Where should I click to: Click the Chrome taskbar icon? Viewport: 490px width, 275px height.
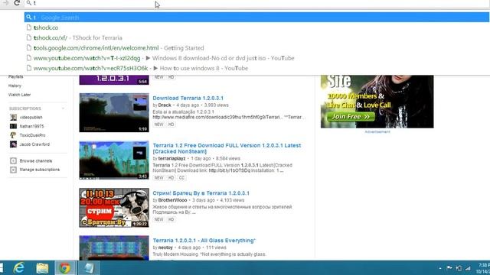65,268
